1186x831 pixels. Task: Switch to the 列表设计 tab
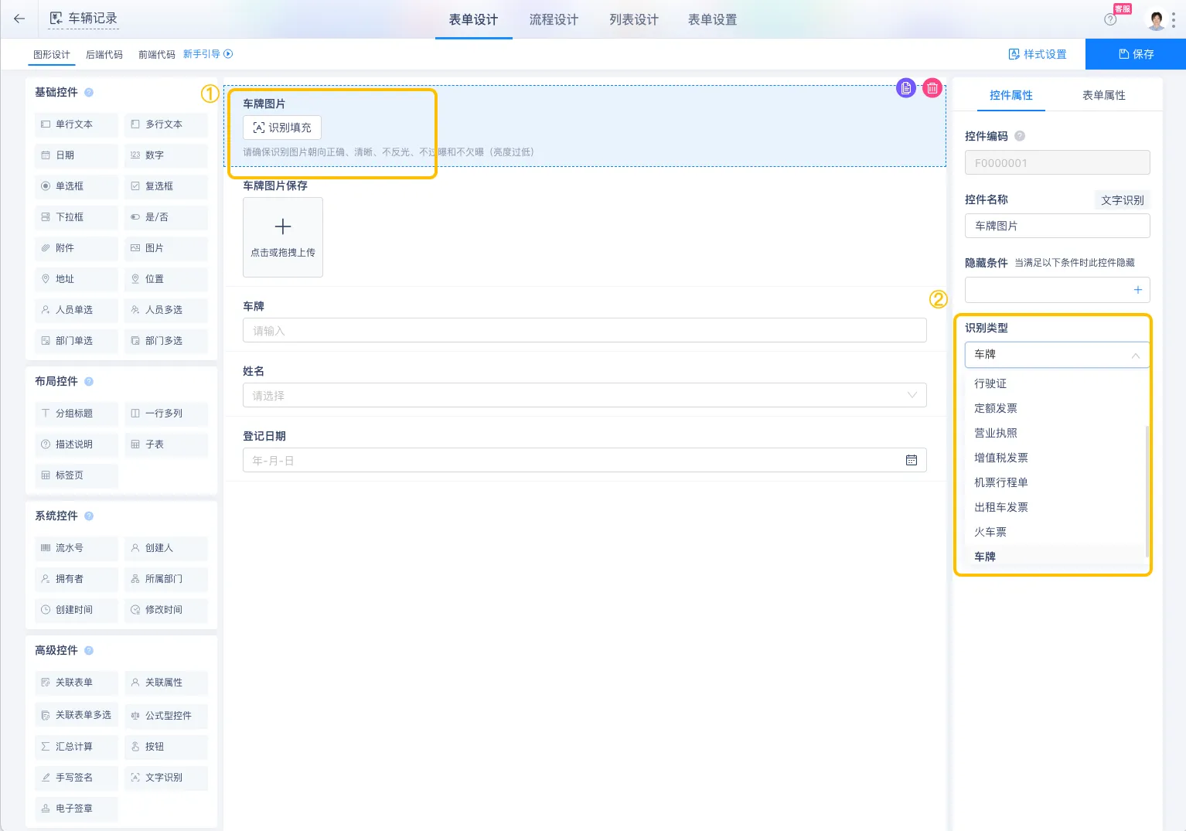click(634, 19)
